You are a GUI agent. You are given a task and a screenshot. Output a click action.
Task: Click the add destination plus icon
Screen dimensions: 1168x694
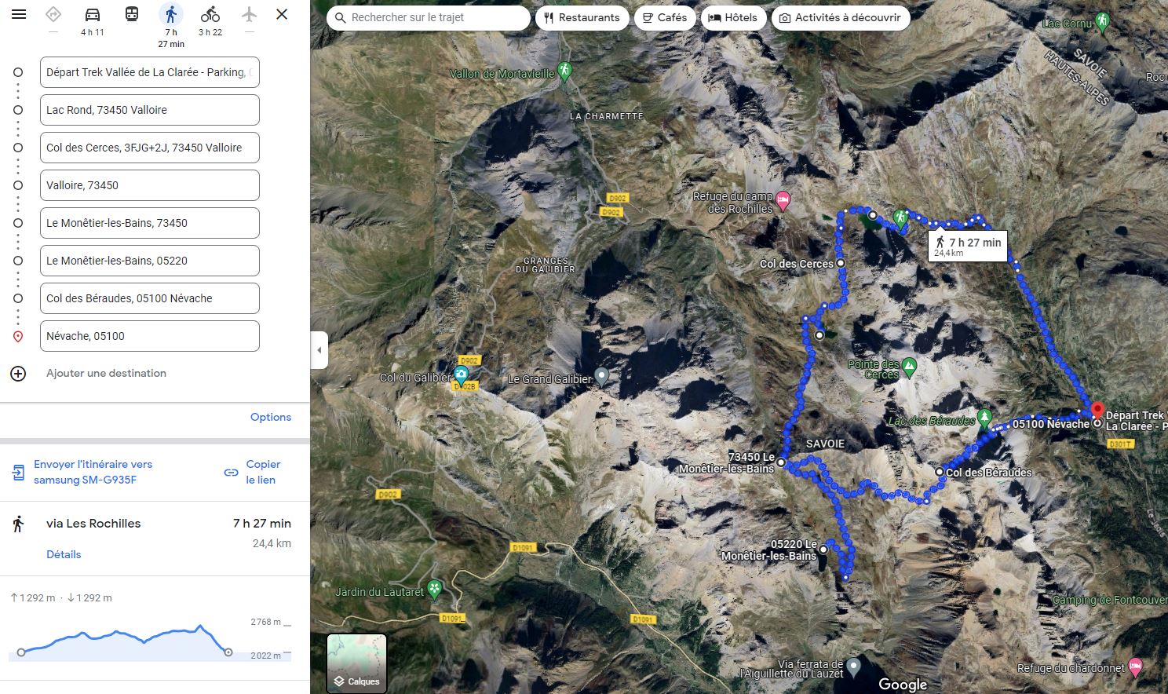18,374
